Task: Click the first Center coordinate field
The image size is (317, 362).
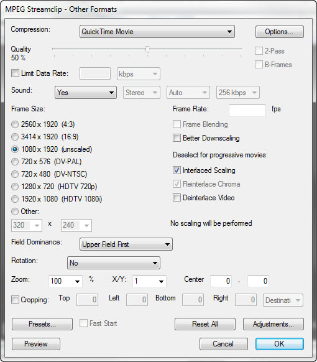Action: (x=221, y=281)
